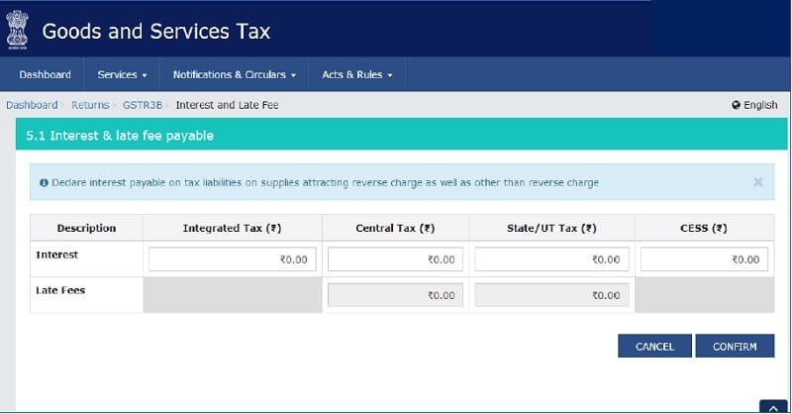The height and width of the screenshot is (414, 792).
Task: Click the Goods and Services Tax title
Action: click(156, 31)
